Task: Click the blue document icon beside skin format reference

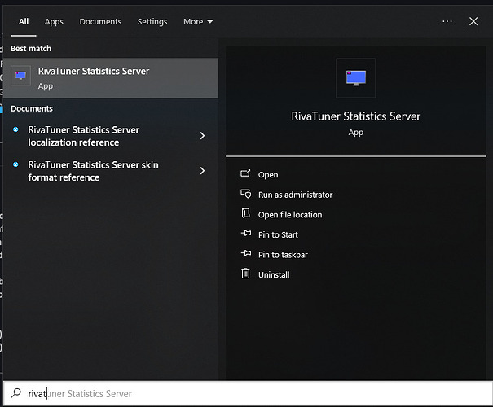Action: pos(15,164)
